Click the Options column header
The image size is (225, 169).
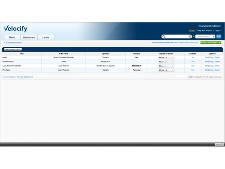point(212,54)
